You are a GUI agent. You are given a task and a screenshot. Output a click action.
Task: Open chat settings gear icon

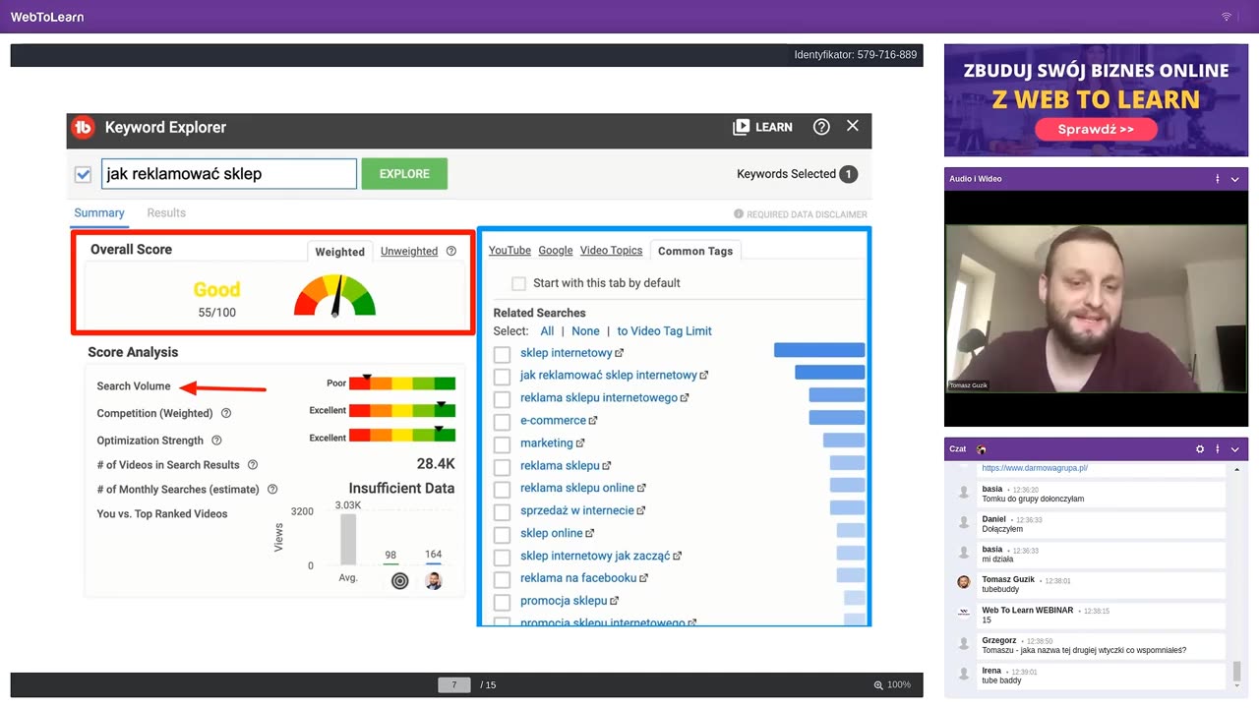tap(1200, 449)
